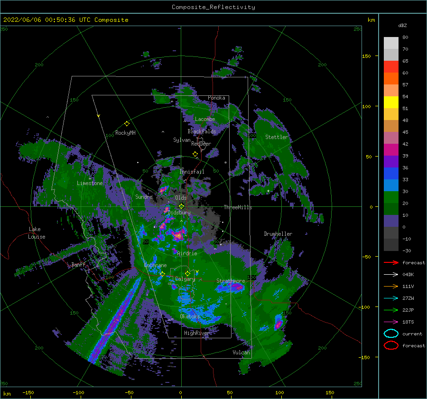This screenshot has height=399, width=427.
Task: Click the 18TS legend text
Action: pyautogui.click(x=408, y=322)
